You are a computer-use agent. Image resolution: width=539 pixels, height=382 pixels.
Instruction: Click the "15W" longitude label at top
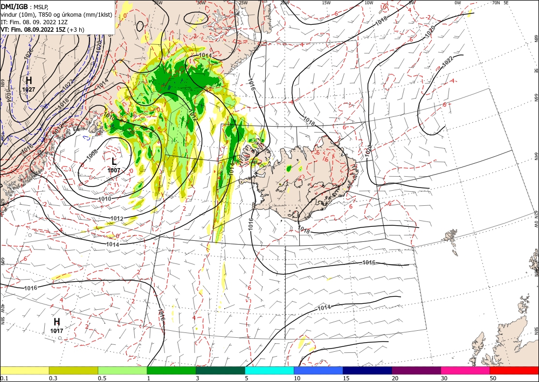pyautogui.click(x=327, y=3)
